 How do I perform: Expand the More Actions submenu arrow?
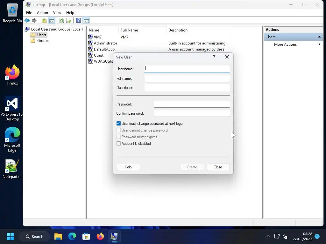click(x=319, y=44)
